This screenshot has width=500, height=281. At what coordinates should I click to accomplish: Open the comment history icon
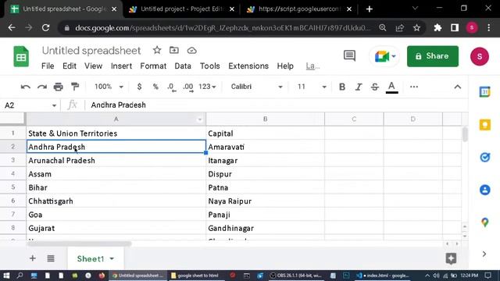coord(349,55)
